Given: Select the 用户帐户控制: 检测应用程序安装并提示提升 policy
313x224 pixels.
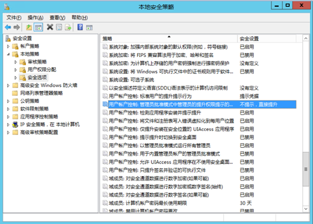Looking at the screenshot, I should click(x=155, y=113).
